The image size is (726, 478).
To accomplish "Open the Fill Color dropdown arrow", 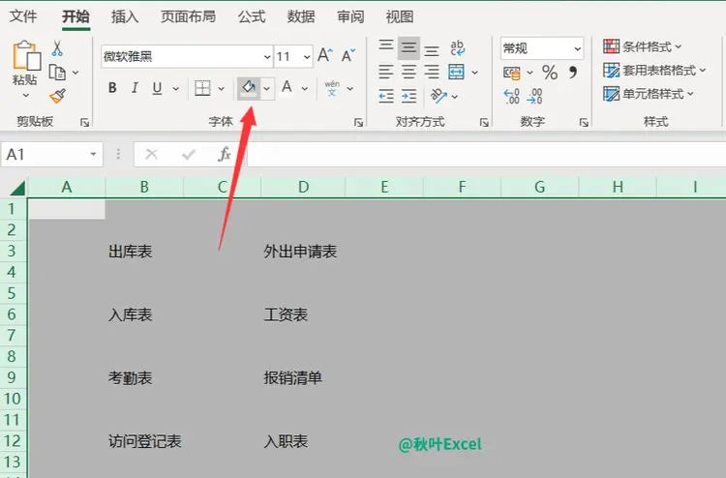I will (267, 88).
